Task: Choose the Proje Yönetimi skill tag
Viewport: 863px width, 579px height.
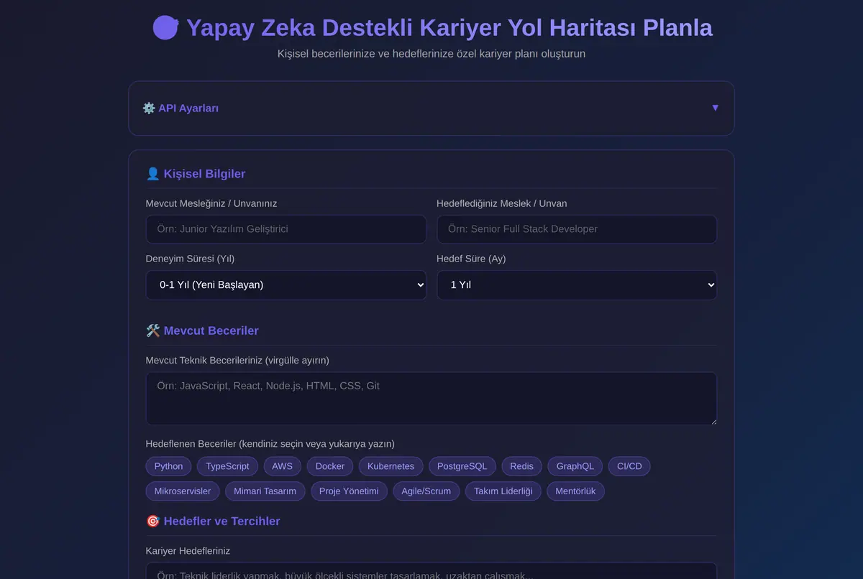Action: pyautogui.click(x=349, y=491)
